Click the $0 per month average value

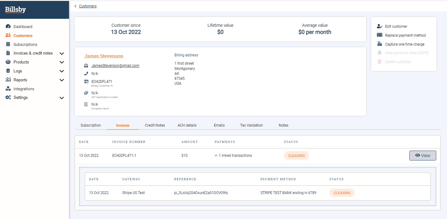(315, 32)
